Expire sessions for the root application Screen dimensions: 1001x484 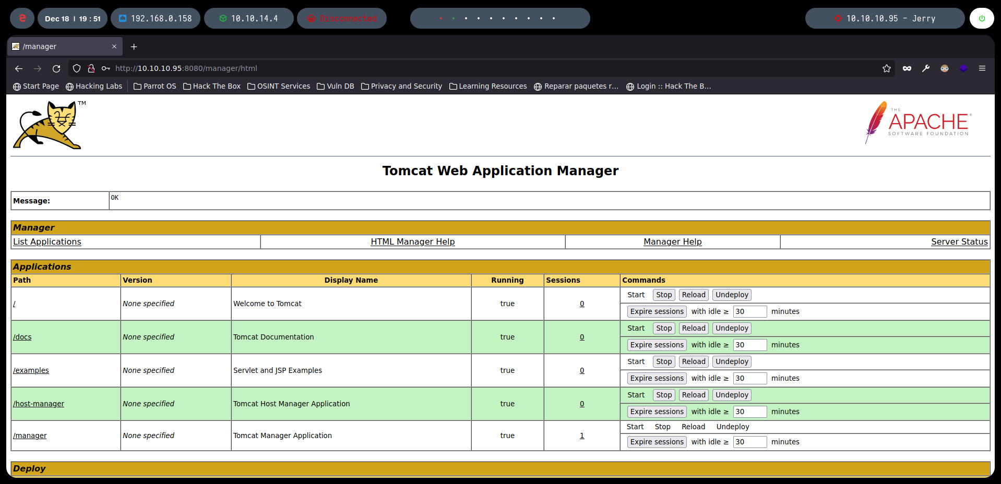click(x=657, y=311)
